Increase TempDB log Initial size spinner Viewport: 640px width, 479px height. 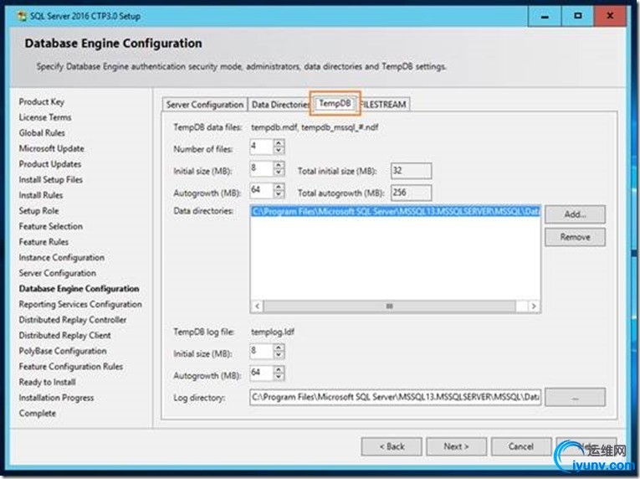(279, 348)
